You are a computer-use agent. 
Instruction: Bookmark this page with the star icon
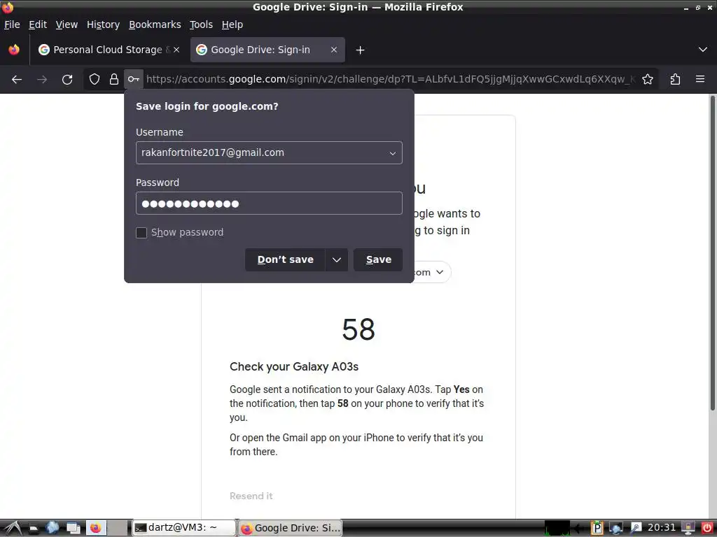coord(648,80)
